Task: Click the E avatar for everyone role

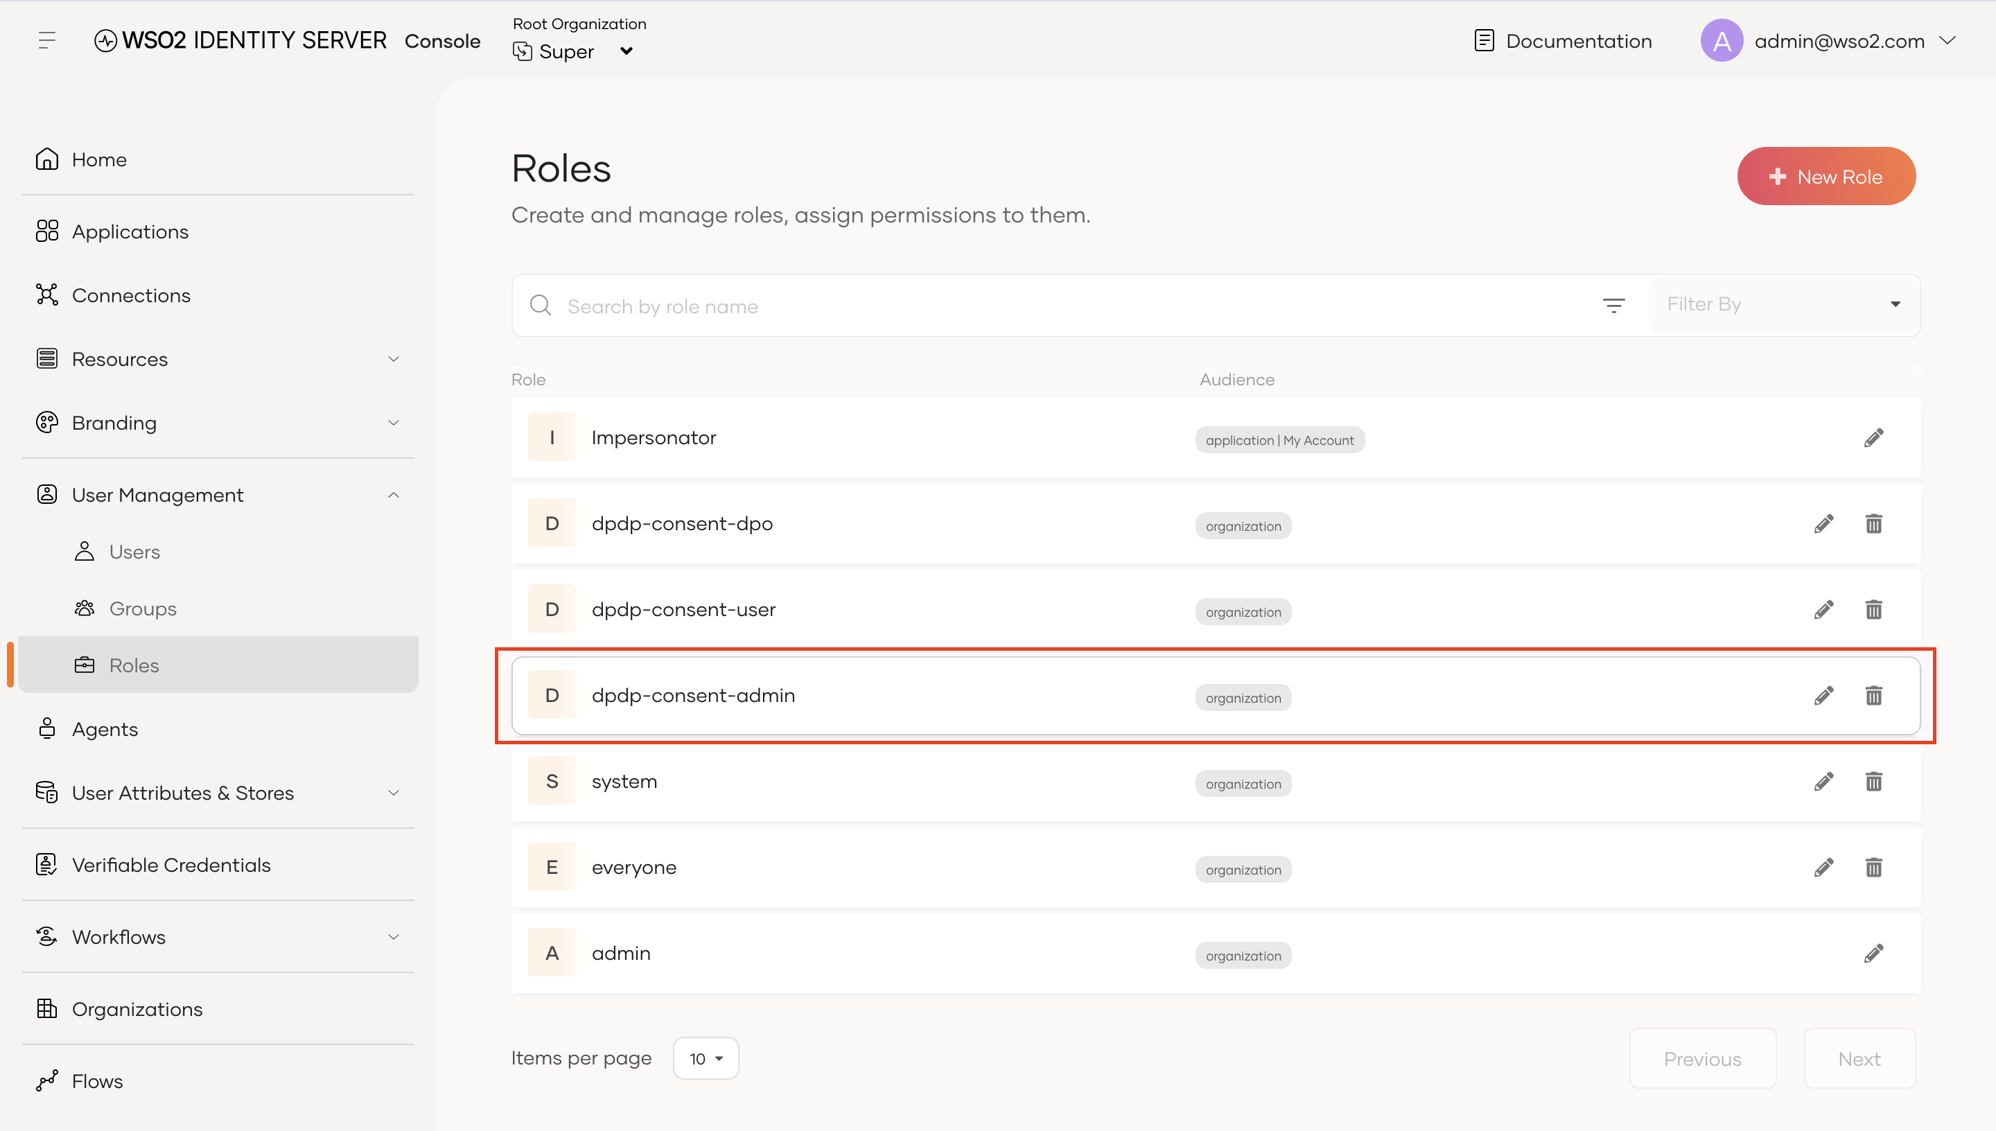Action: (552, 867)
